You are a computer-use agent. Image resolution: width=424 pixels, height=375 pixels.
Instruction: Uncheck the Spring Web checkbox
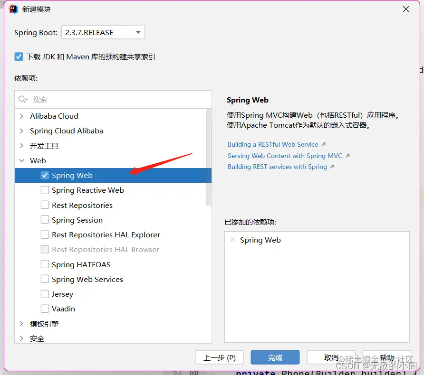click(x=45, y=175)
